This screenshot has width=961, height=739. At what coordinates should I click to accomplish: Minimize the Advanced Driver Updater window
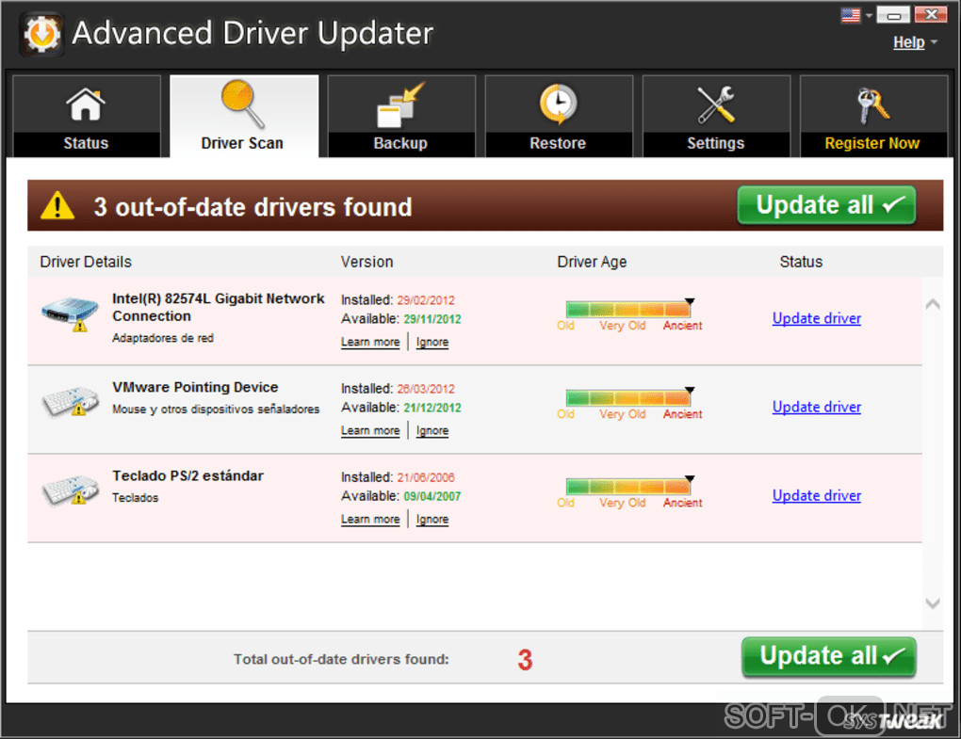pos(893,15)
